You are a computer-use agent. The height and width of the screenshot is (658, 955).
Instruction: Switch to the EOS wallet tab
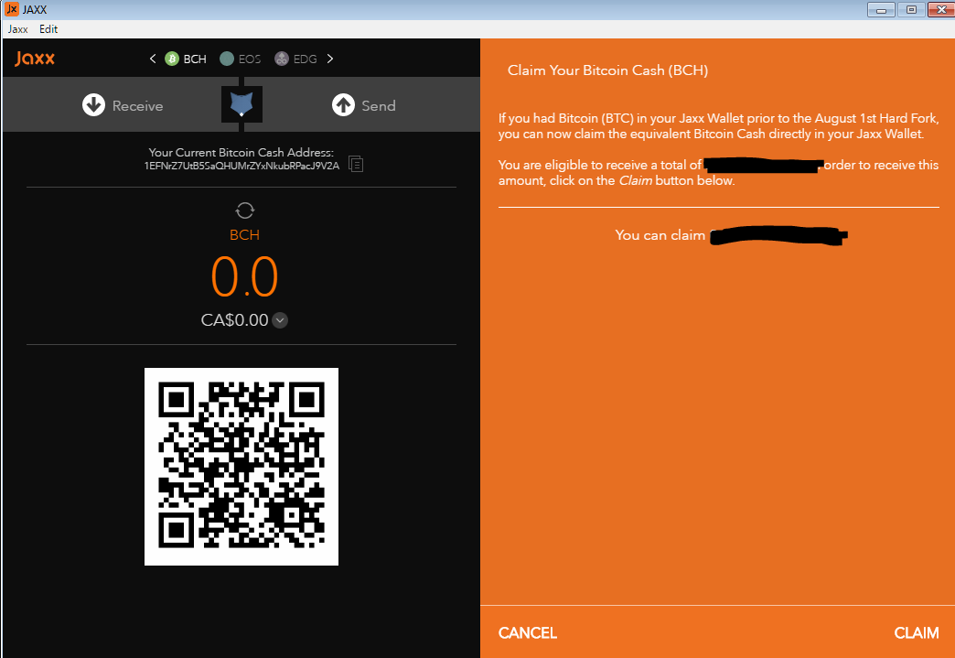pyautogui.click(x=240, y=59)
